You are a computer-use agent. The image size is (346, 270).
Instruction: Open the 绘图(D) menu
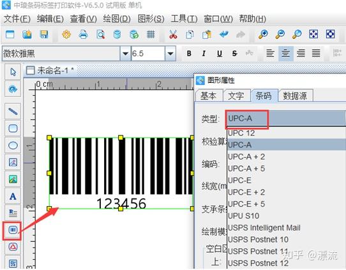point(117,19)
